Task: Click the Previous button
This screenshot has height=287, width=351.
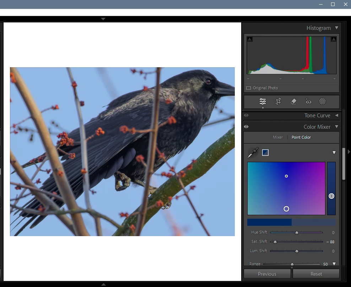Action: click(267, 274)
